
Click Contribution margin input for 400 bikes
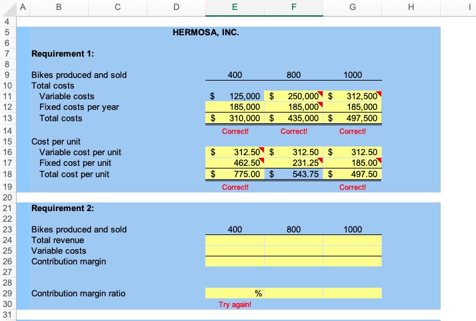pyautogui.click(x=235, y=261)
